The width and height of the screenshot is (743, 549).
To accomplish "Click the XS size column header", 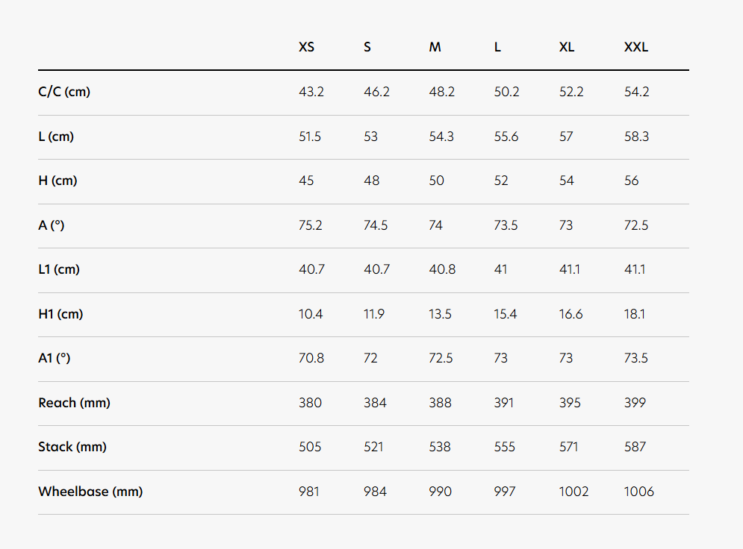I will pos(306,47).
